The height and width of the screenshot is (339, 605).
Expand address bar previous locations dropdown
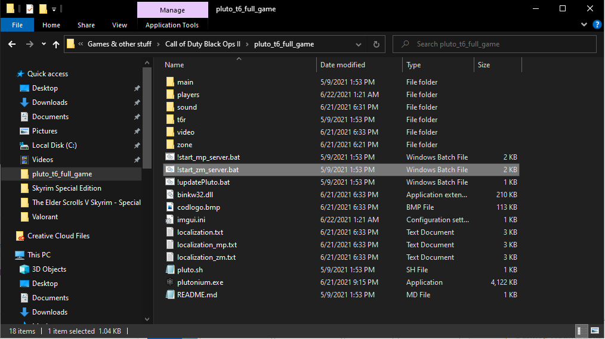[359, 44]
